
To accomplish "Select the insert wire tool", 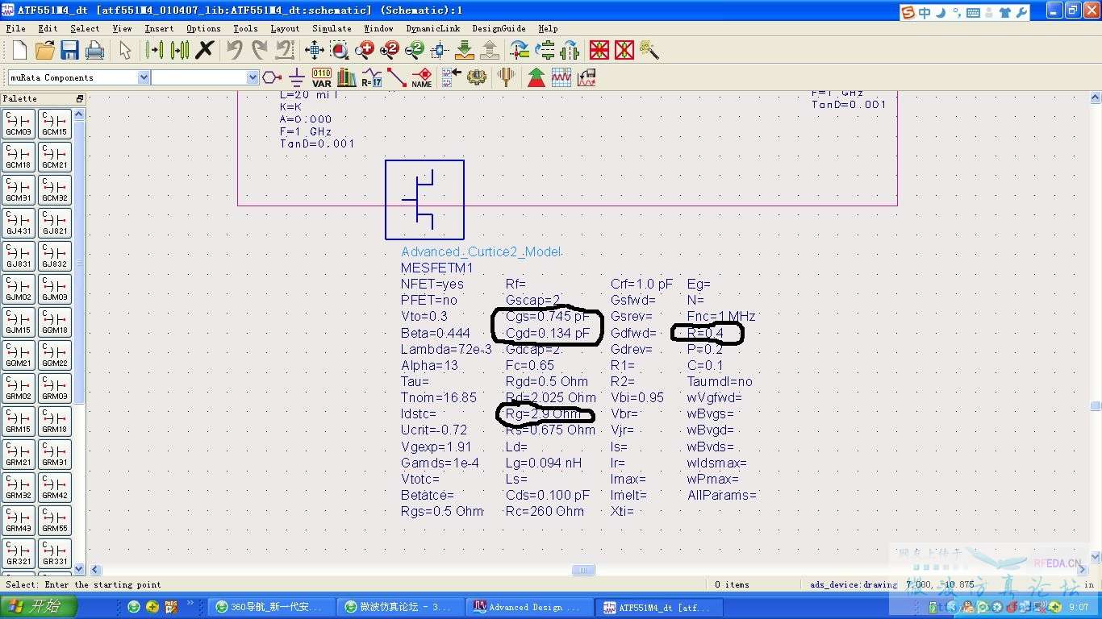I will (x=396, y=77).
